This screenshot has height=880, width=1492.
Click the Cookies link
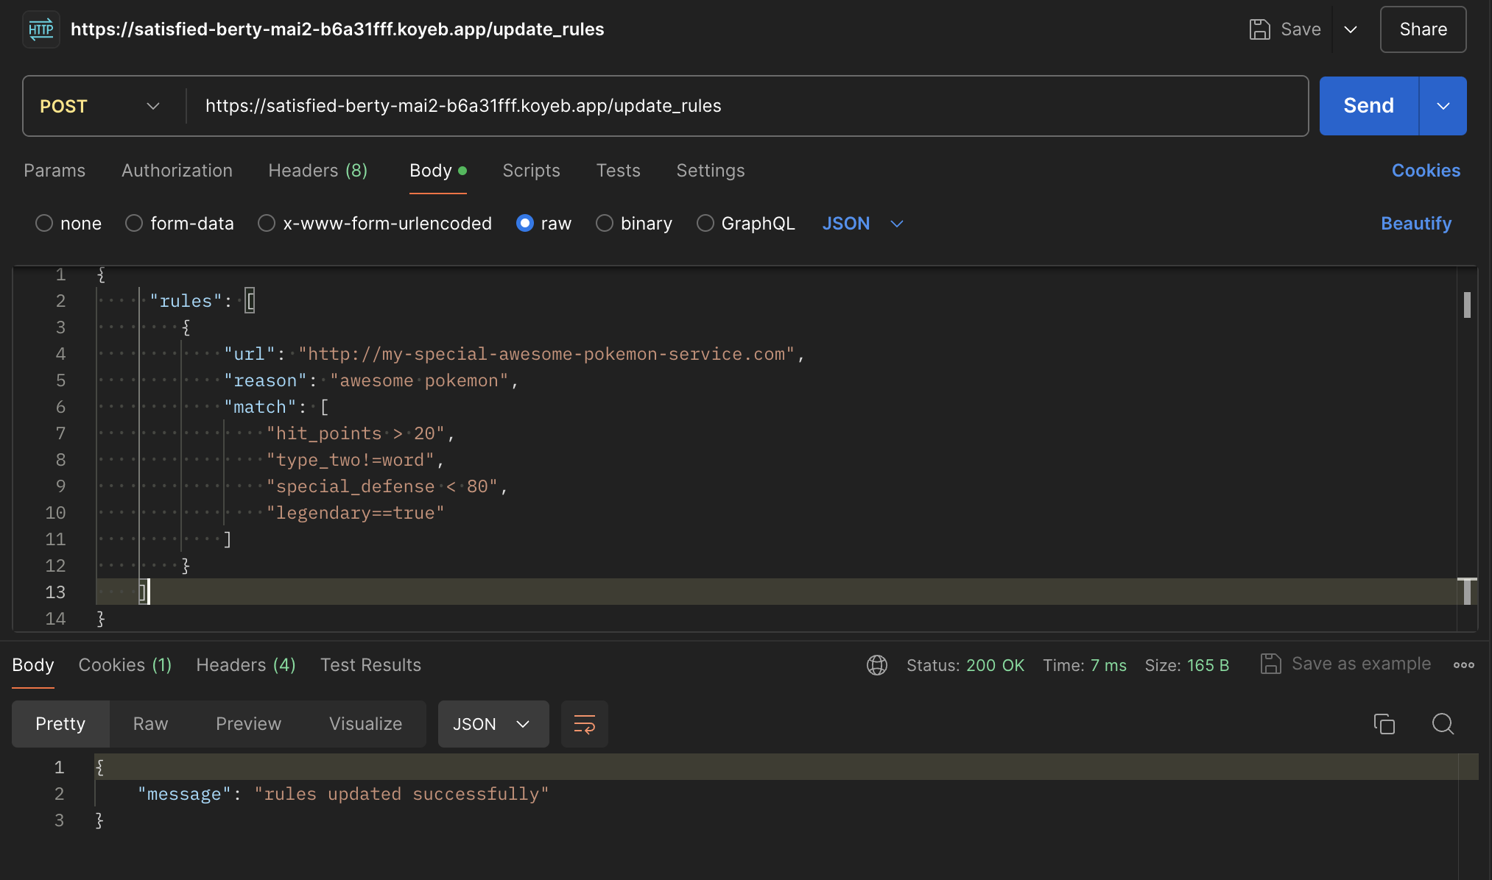pos(1426,171)
